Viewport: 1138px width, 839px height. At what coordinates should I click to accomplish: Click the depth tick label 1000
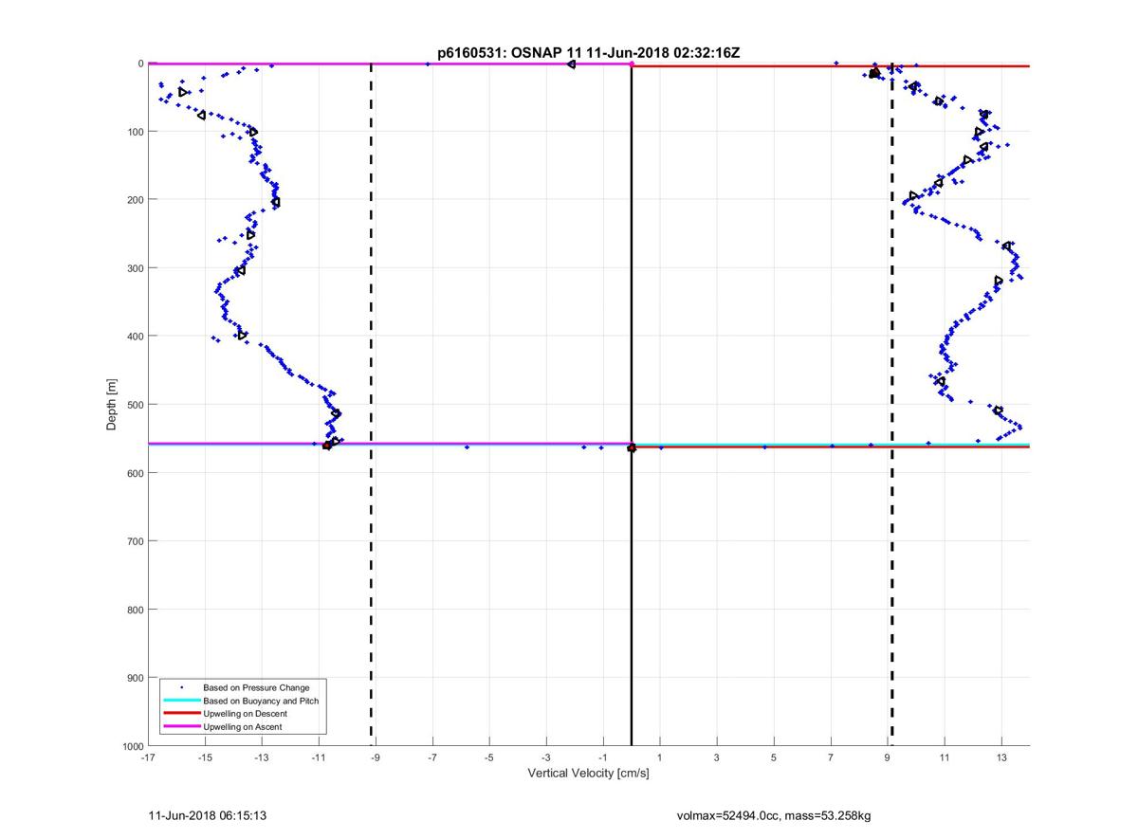click(133, 746)
